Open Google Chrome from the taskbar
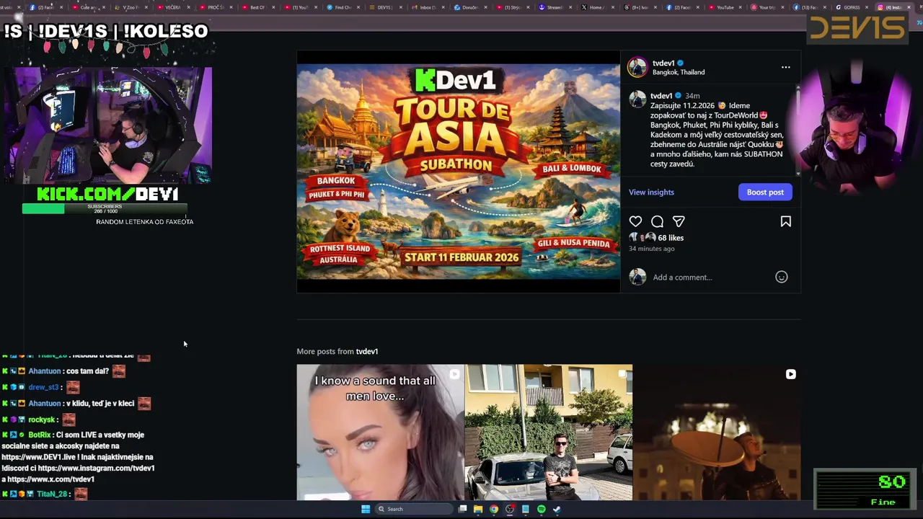The image size is (923, 519). pos(494,509)
